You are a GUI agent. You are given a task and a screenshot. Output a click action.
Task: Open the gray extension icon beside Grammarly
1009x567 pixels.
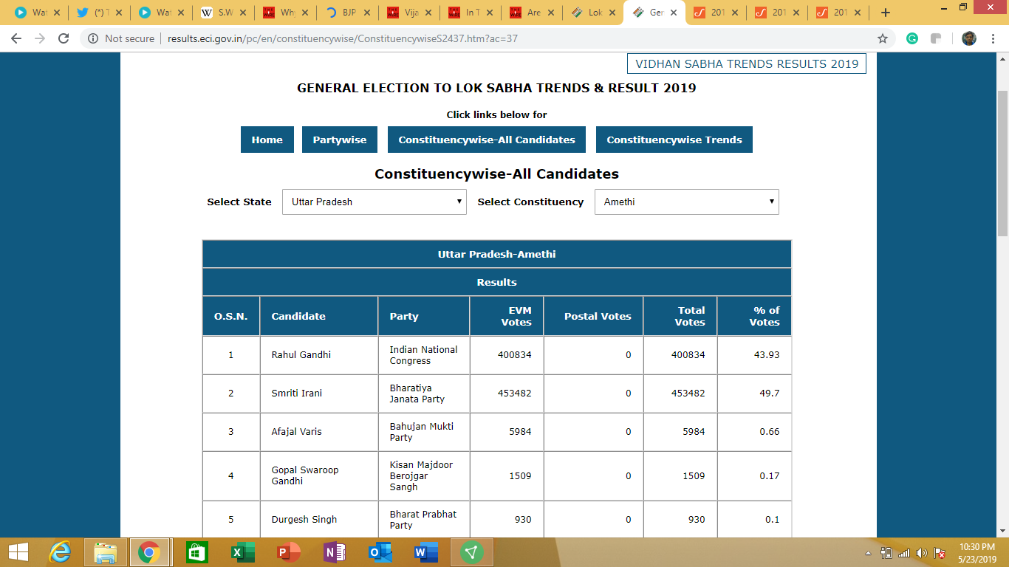coord(936,38)
